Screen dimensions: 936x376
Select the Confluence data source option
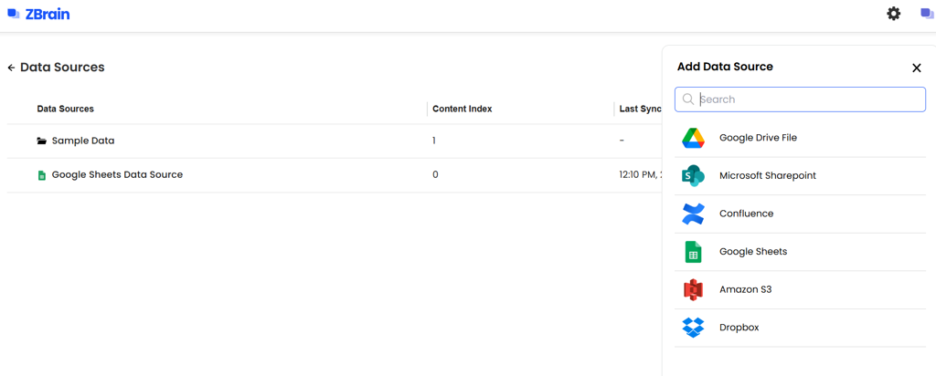pyautogui.click(x=746, y=214)
